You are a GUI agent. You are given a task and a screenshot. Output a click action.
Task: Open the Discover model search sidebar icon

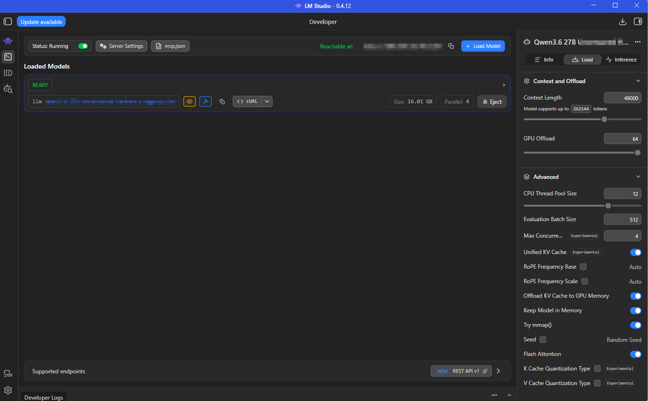click(x=8, y=89)
